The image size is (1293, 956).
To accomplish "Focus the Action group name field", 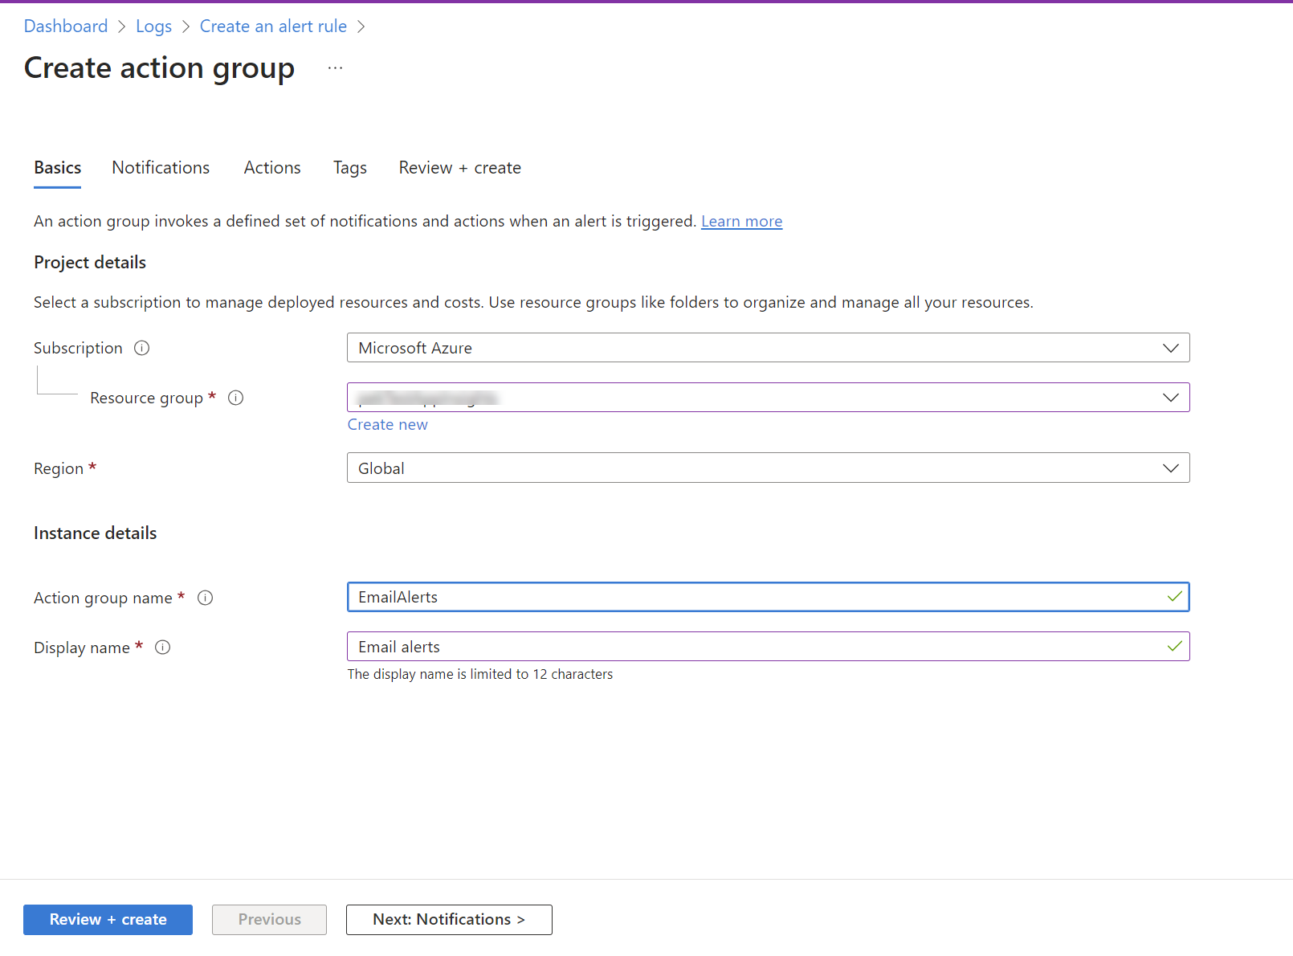I will tap(768, 597).
